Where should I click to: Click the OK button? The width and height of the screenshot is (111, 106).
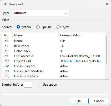click(79, 101)
